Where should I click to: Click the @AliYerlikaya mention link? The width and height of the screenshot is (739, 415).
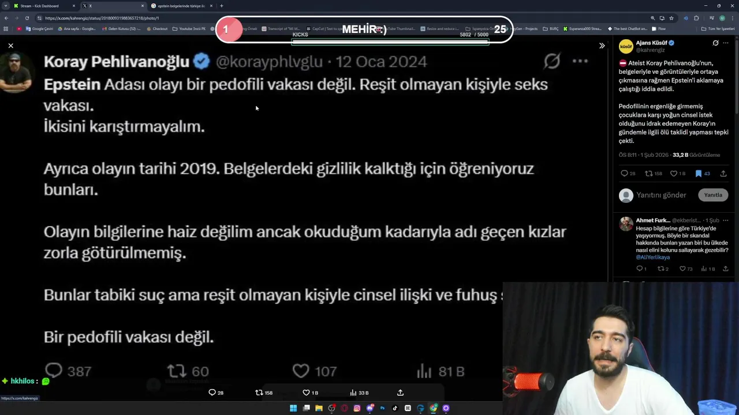653,257
